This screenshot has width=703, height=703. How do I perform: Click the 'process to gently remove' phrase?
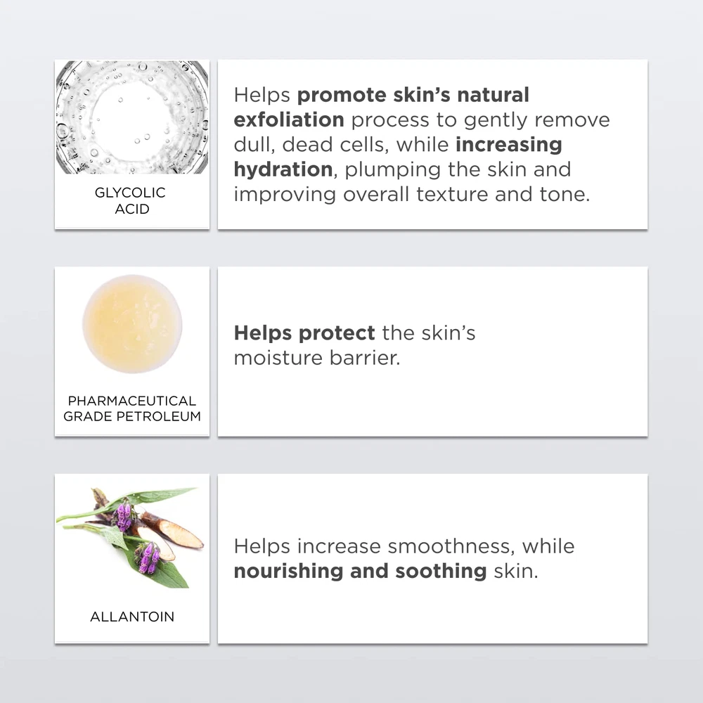480,120
